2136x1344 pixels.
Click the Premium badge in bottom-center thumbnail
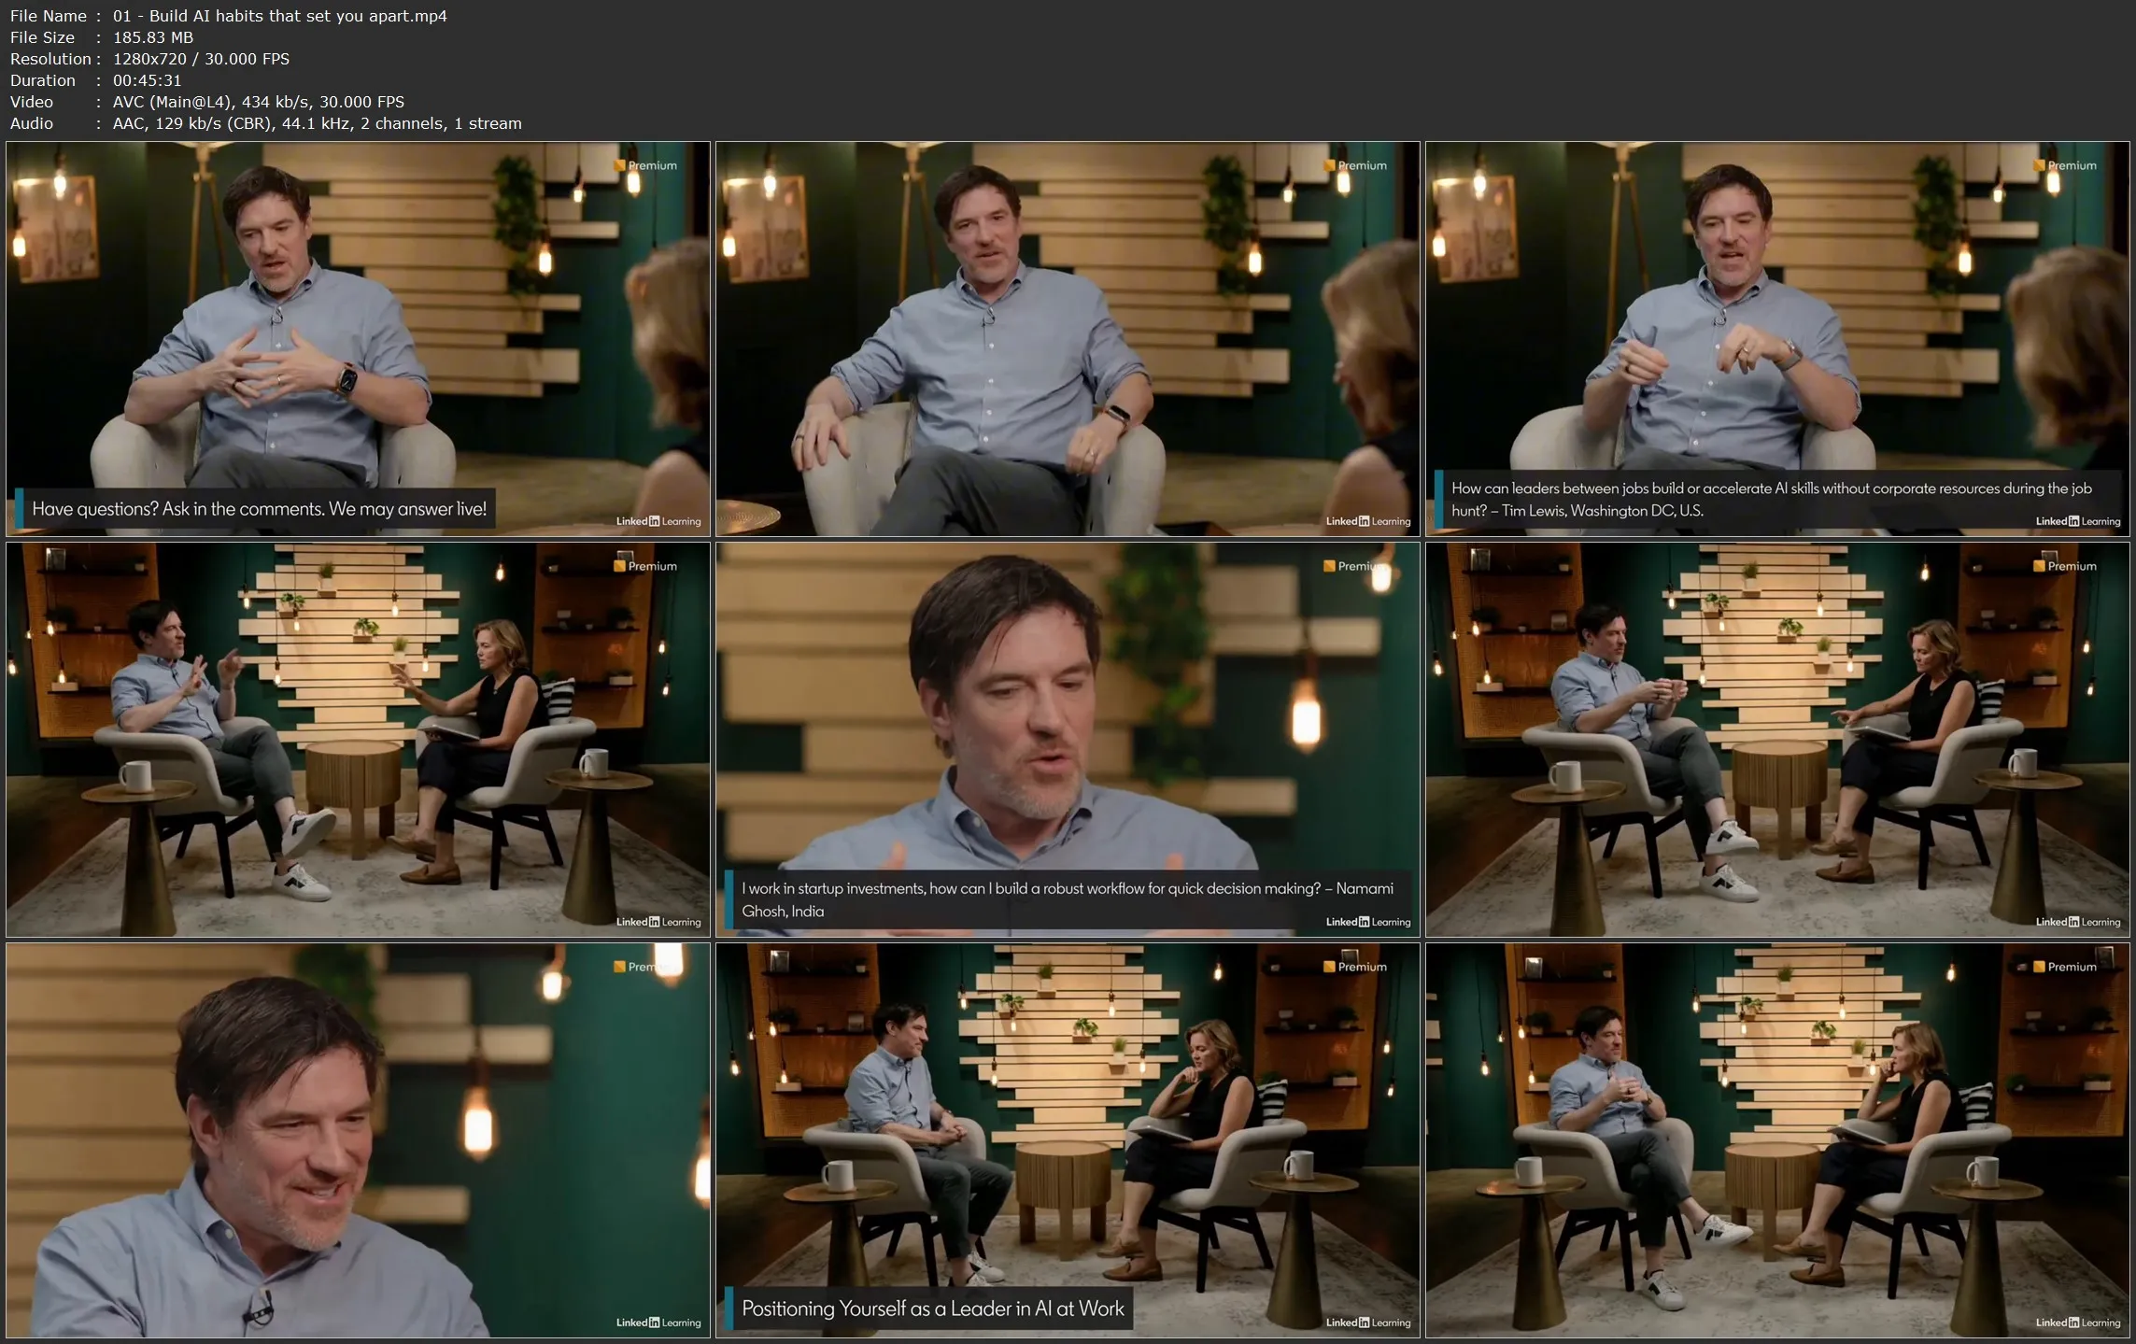coord(1355,967)
